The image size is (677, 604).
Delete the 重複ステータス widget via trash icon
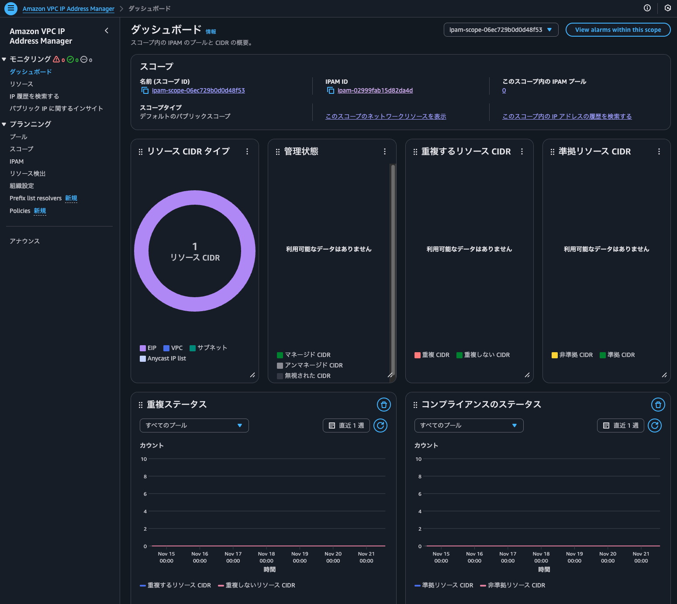(x=383, y=405)
